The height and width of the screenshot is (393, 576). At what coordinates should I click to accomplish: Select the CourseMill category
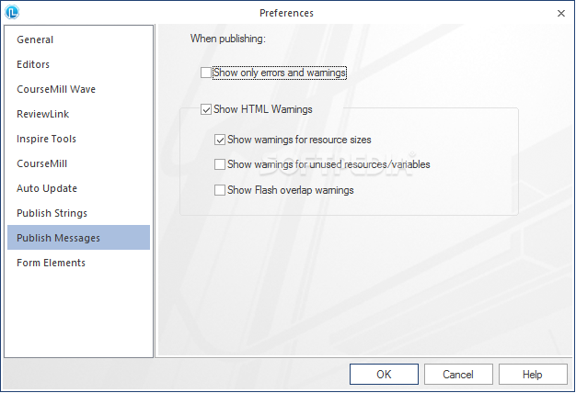click(78, 163)
